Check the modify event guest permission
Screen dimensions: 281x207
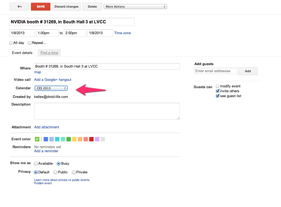point(218,86)
